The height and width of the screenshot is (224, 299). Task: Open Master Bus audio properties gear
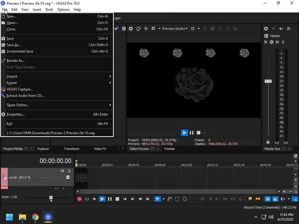(266, 29)
